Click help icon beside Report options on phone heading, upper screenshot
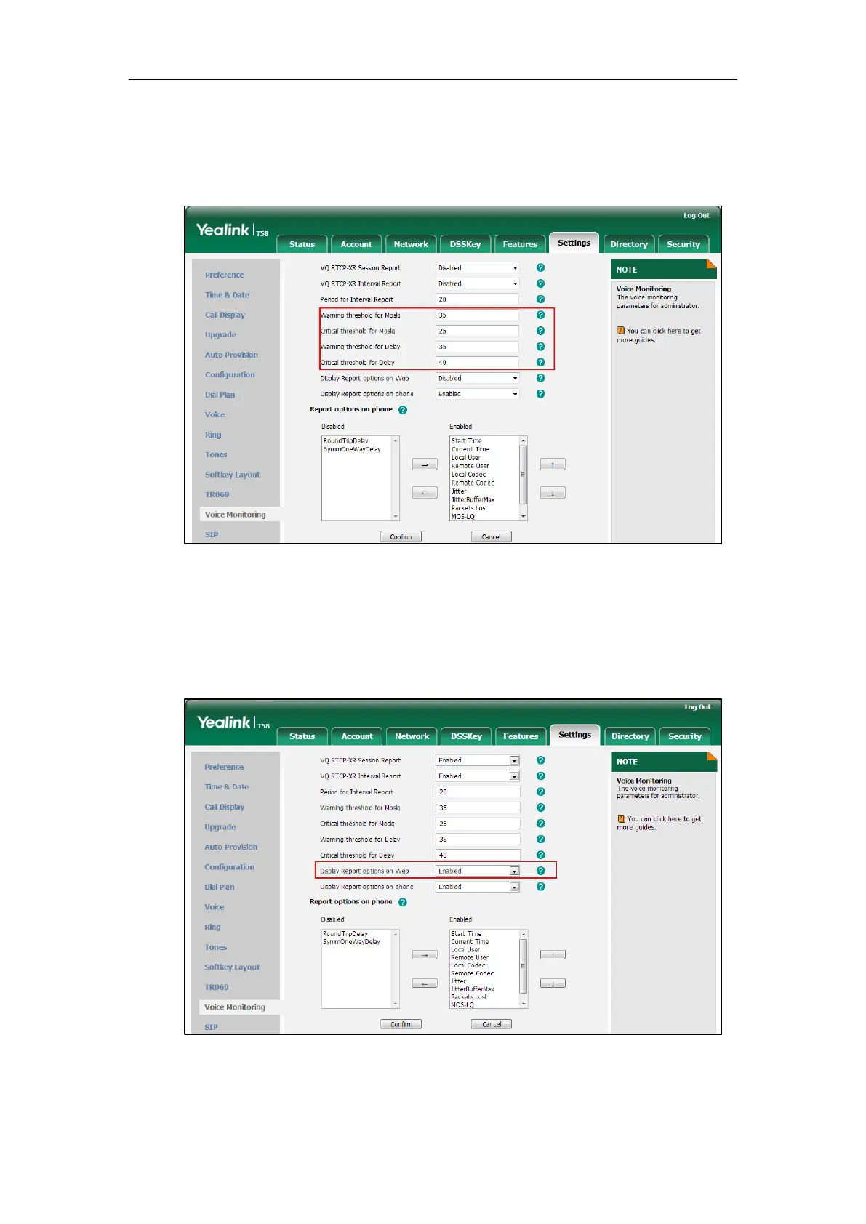866x1224 pixels. pos(403,410)
